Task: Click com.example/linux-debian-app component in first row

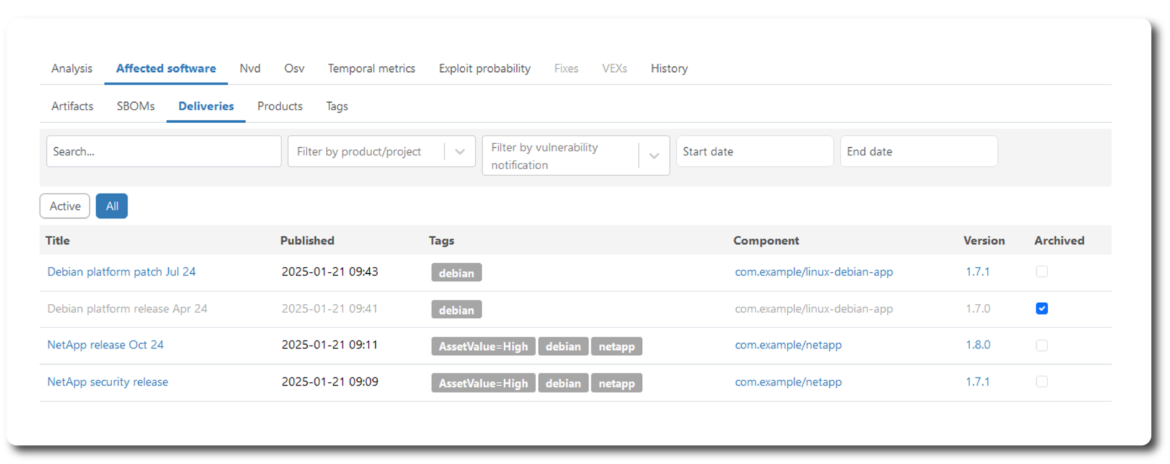Action: 814,272
